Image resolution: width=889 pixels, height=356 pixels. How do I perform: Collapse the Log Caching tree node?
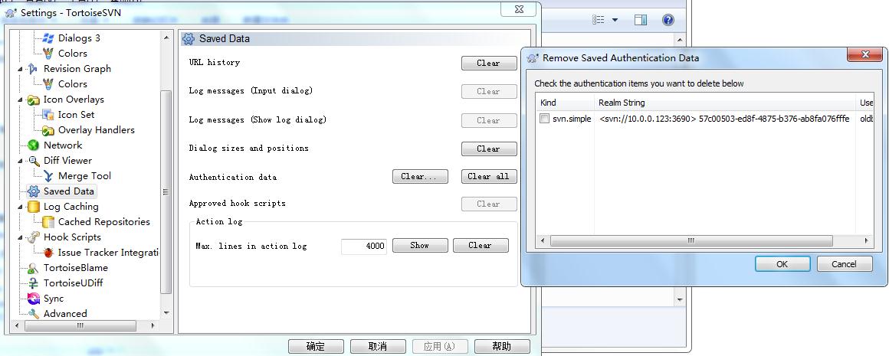[21, 207]
